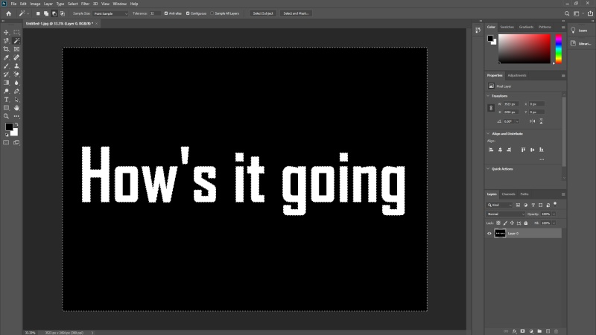Click the rainbow hue slider in Color panel
596x335 pixels.
(x=558, y=48)
